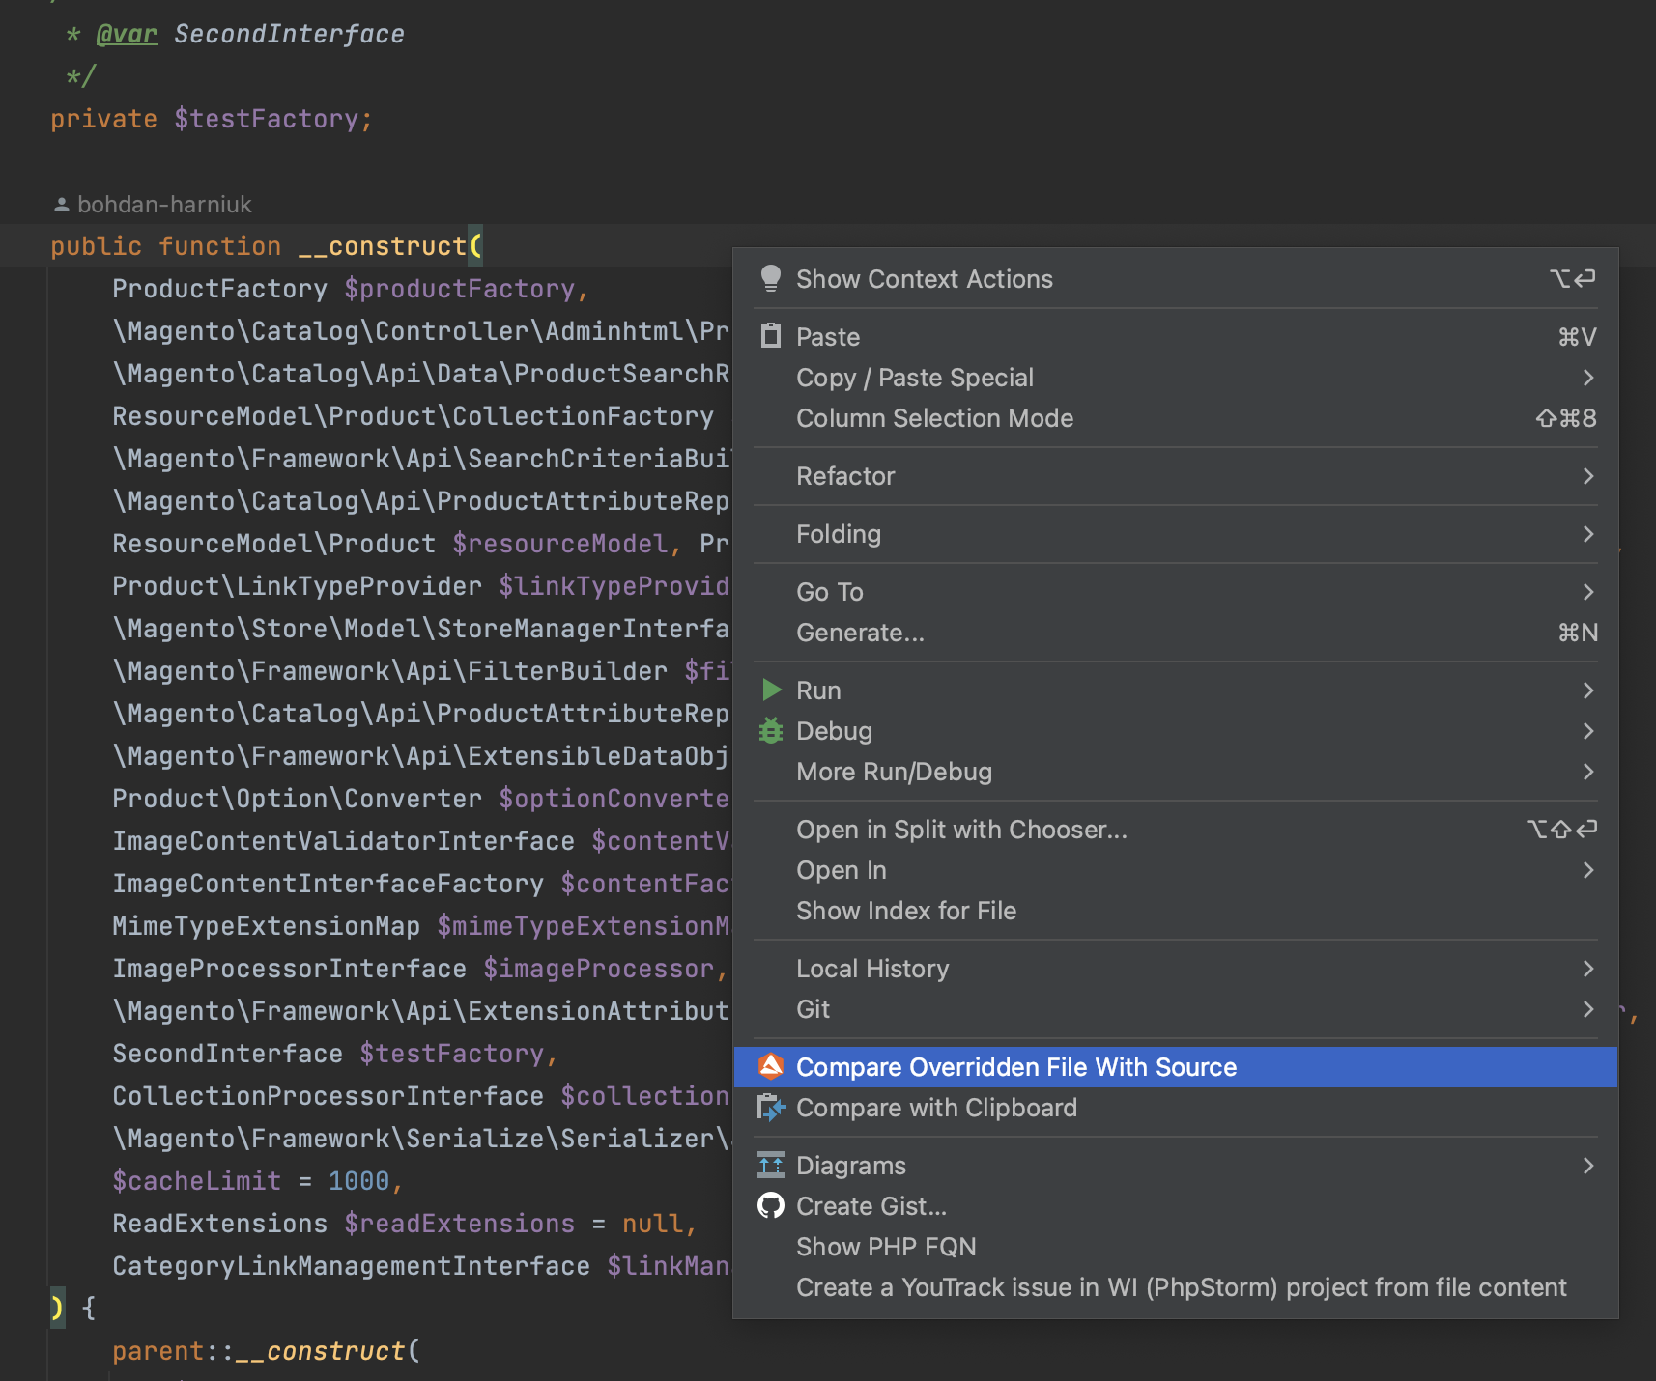Enable Column Selection Mode
The image size is (1656, 1381).
click(x=1175, y=418)
